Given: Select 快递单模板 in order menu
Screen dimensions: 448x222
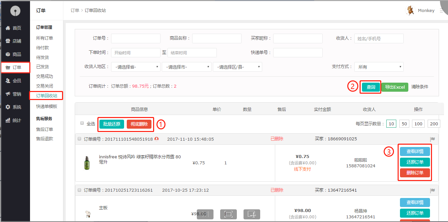Looking at the screenshot, I should coord(47,106).
